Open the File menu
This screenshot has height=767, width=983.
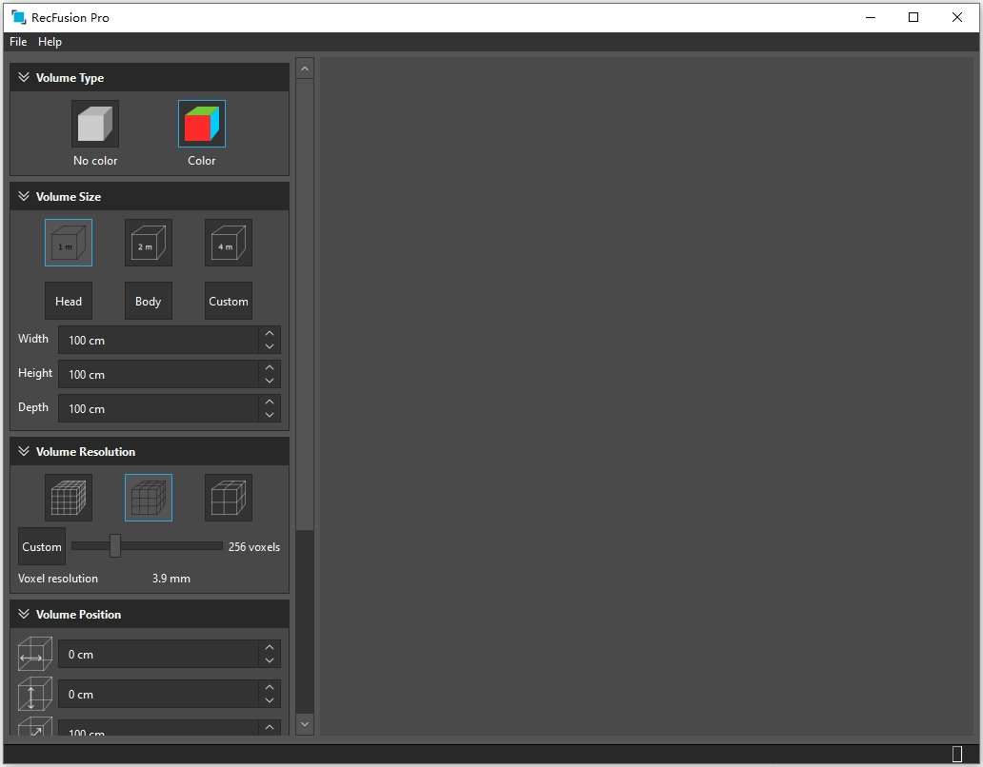tap(18, 42)
